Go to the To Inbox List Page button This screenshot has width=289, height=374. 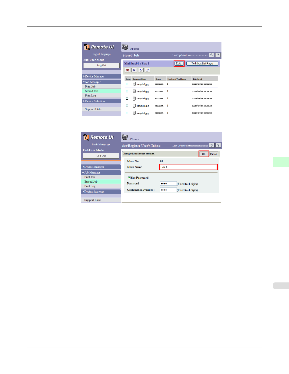[x=202, y=64]
